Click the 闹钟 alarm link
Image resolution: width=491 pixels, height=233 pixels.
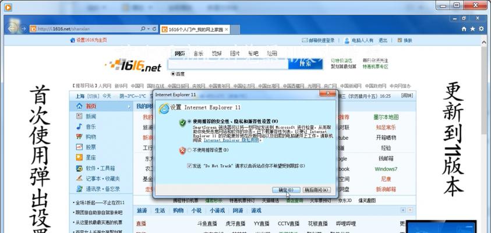point(407,96)
